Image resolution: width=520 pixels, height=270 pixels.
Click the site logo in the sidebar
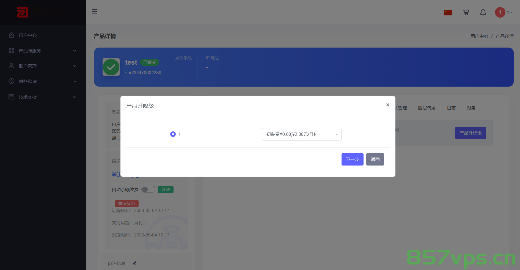click(43, 12)
